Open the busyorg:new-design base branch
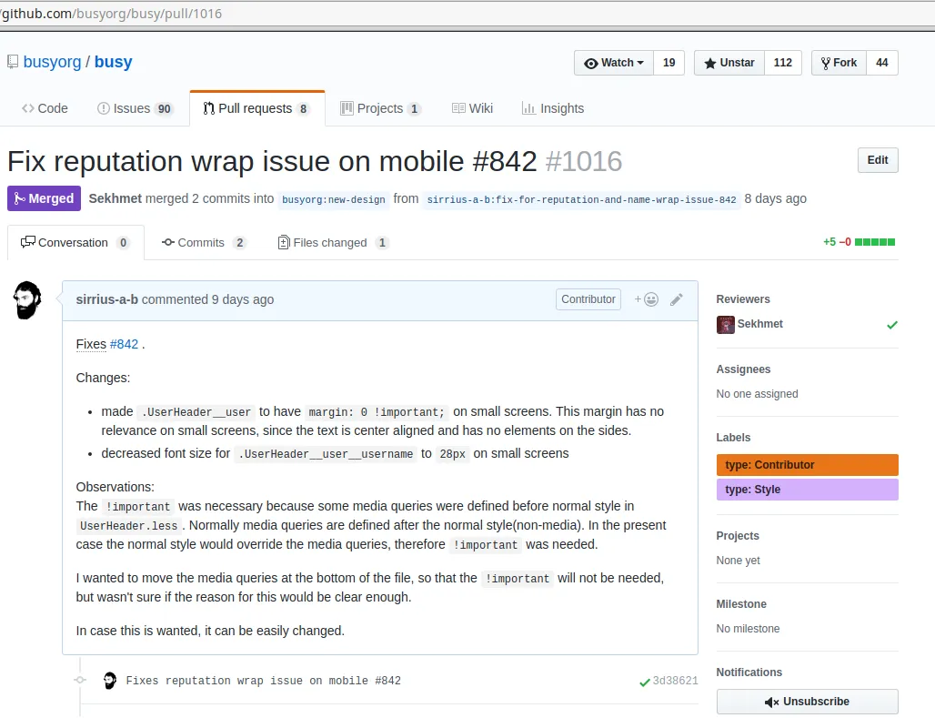This screenshot has width=935, height=718. pos(333,199)
